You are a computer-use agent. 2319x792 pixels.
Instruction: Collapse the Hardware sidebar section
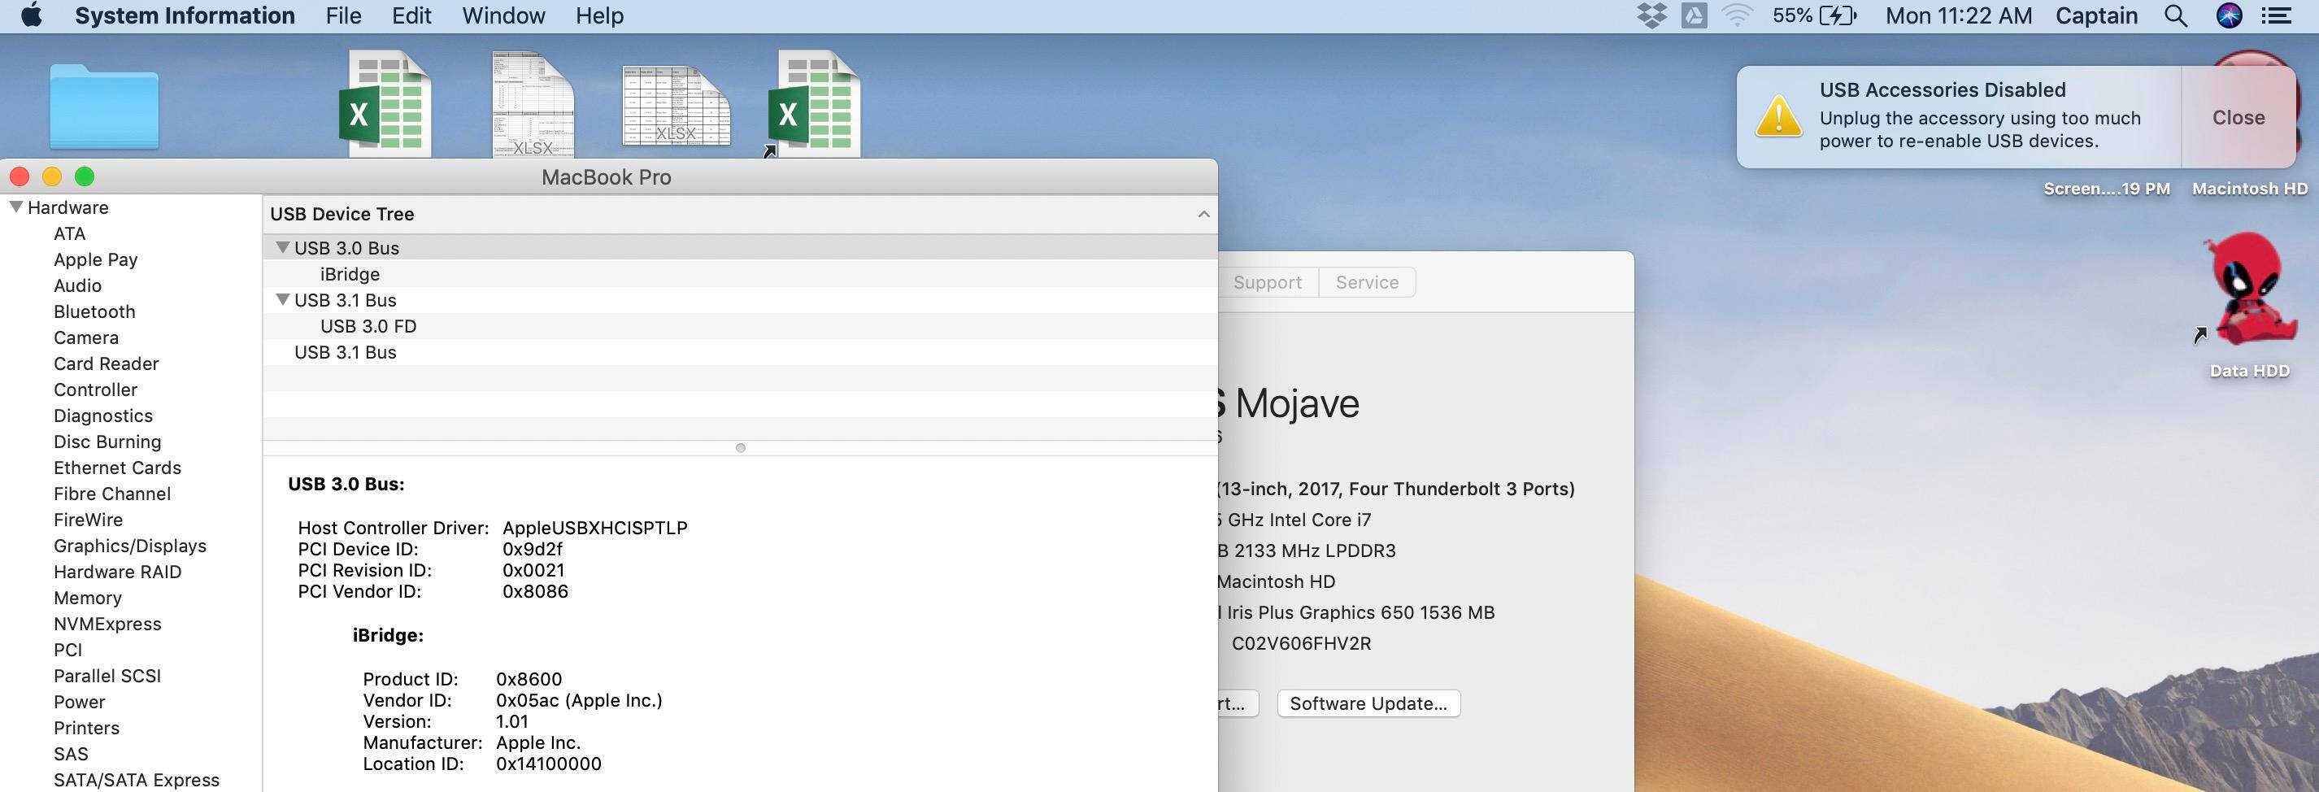tap(15, 207)
